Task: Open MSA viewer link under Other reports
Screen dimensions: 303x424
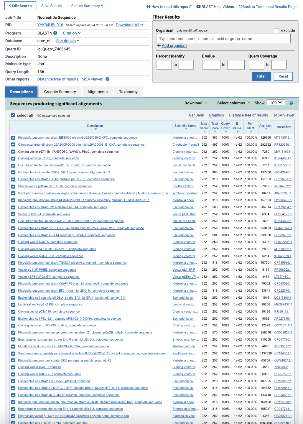Action: pos(92,79)
